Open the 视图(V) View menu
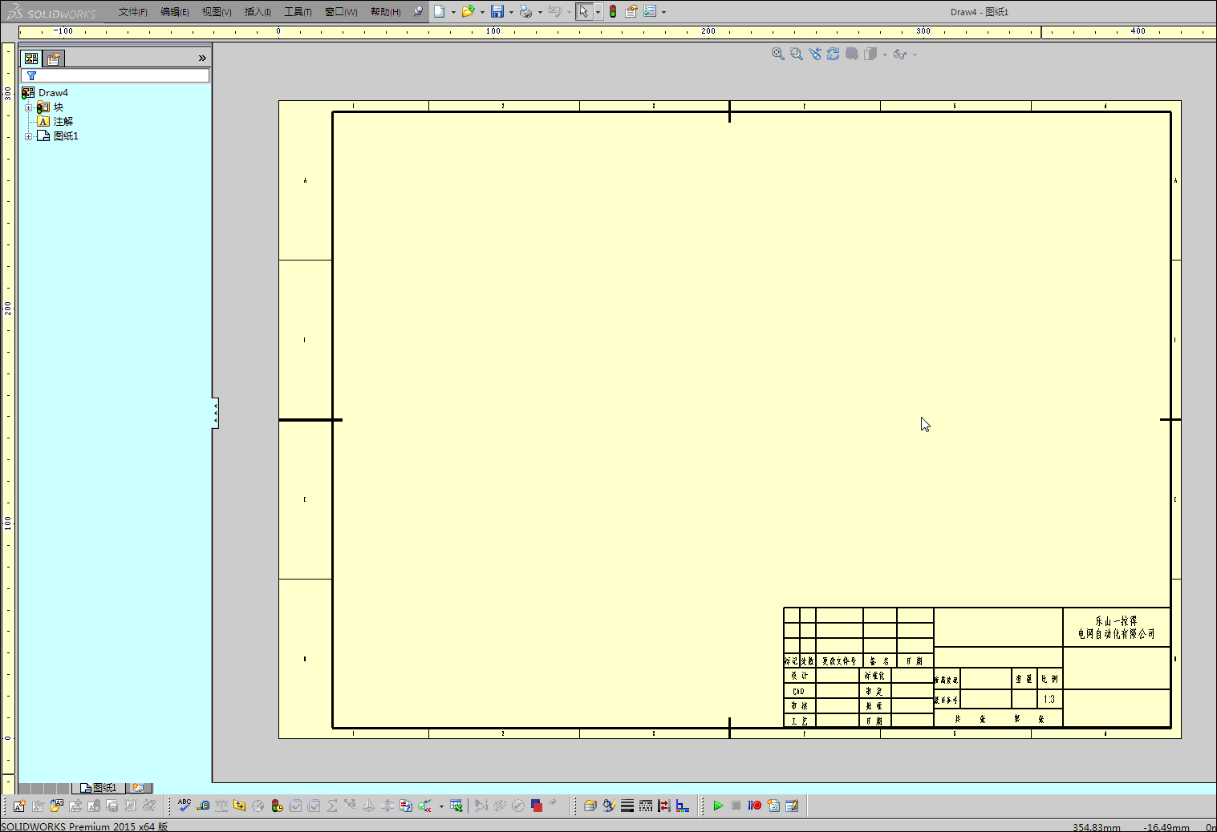The image size is (1217, 832). (x=217, y=12)
